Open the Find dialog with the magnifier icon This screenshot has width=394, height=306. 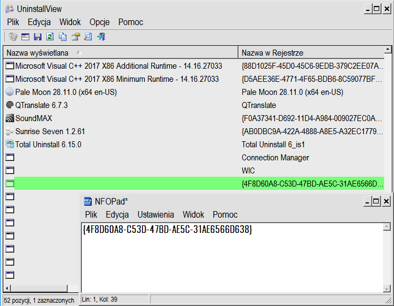tap(88, 37)
